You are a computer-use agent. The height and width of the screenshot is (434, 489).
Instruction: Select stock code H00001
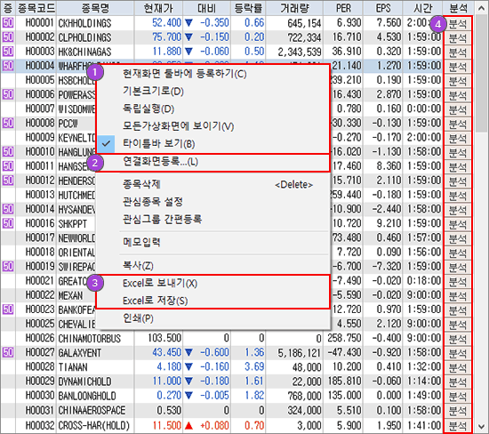coord(40,23)
